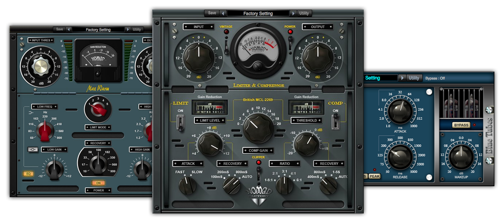Click the INPUT gain knob on Limiter & Compressor

click(198, 58)
